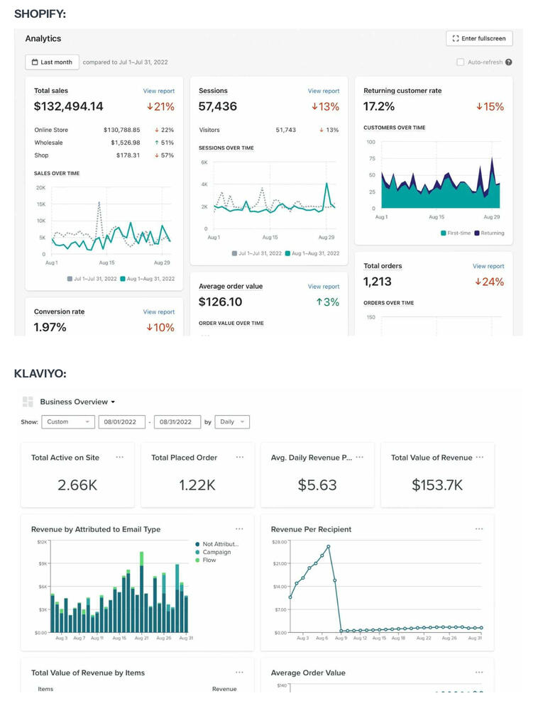Viewport: 538px width, 713px height.
Task: Toggle the Flow legend entry
Action: pos(206,560)
